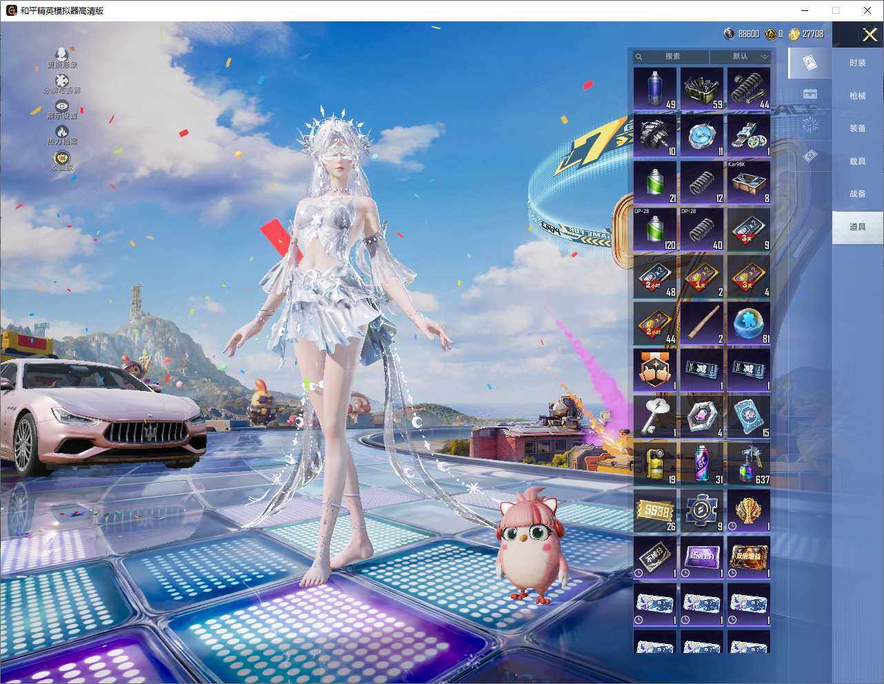Click the gold badge currency showing 0
The image size is (884, 684).
[774, 34]
